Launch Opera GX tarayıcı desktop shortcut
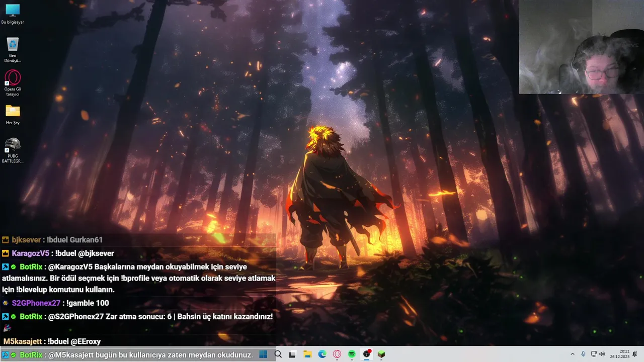 13,83
